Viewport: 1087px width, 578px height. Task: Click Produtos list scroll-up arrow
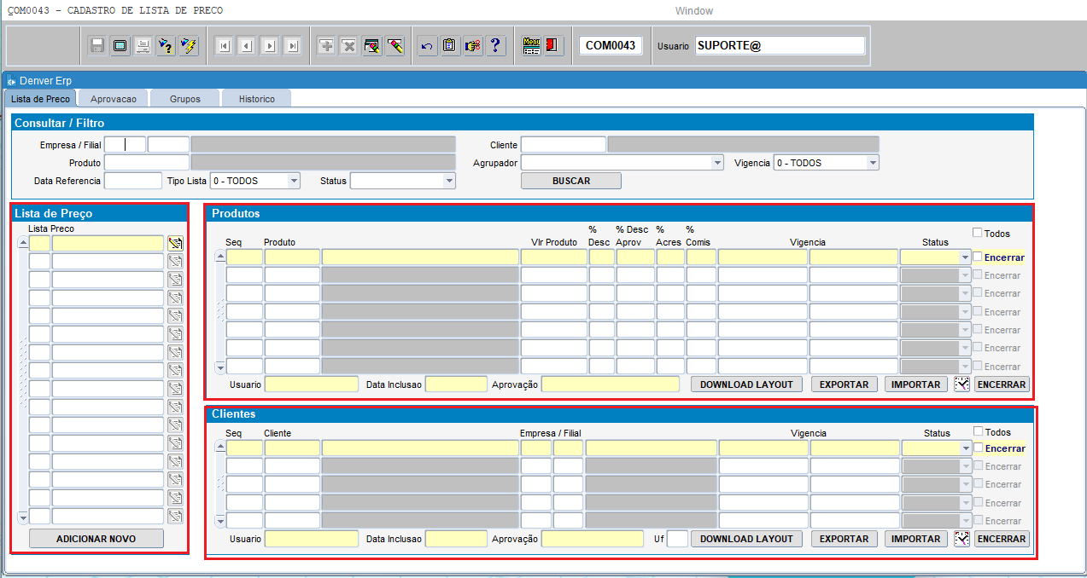pos(220,256)
